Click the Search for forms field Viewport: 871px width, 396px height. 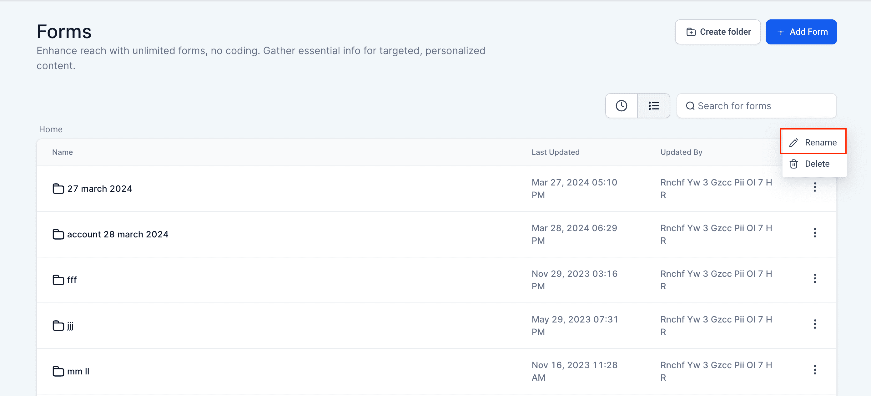point(756,106)
